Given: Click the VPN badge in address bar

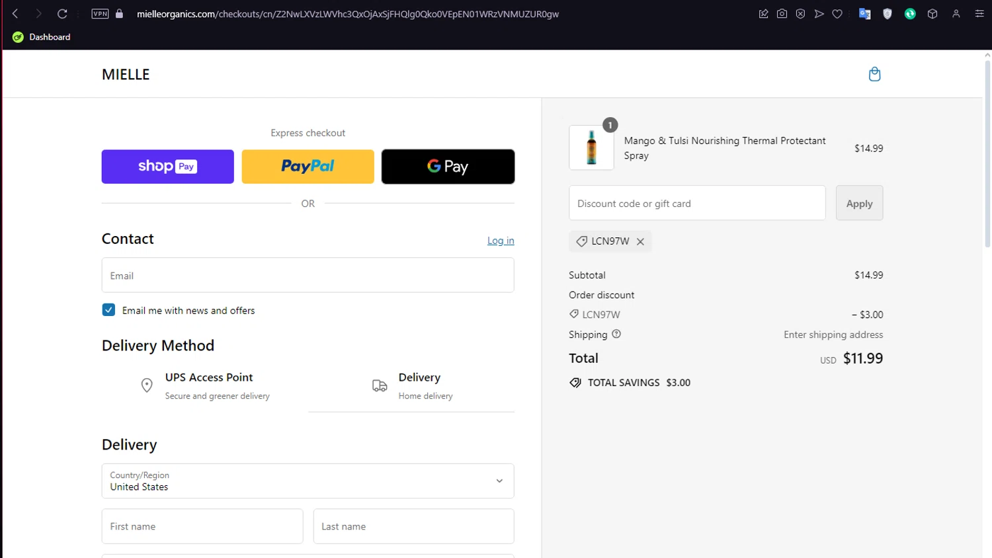Looking at the screenshot, I should [x=100, y=14].
